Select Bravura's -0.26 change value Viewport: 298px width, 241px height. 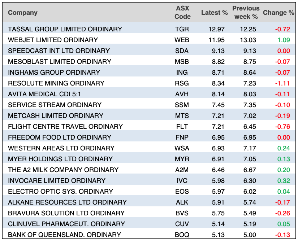click(282, 213)
